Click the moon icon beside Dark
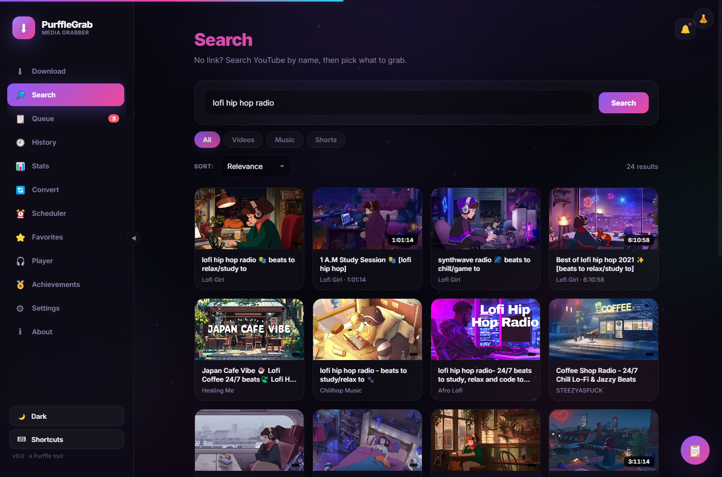 (22, 417)
